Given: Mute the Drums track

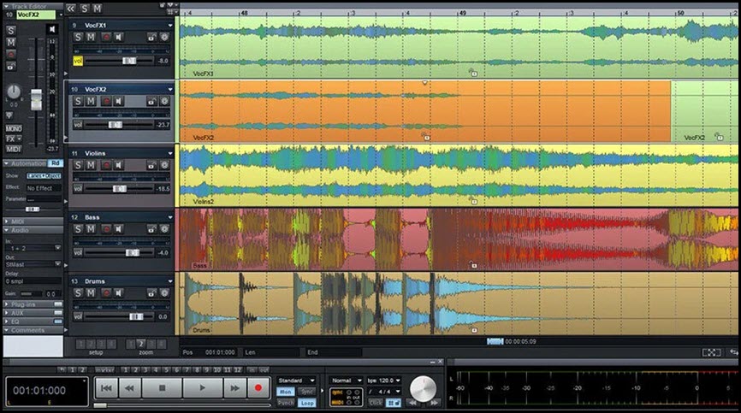Looking at the screenshot, I should click(x=91, y=293).
